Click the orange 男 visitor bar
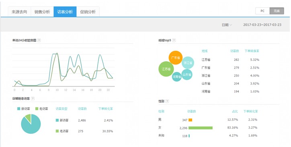The height and width of the screenshot is (147, 291). tap(190, 120)
